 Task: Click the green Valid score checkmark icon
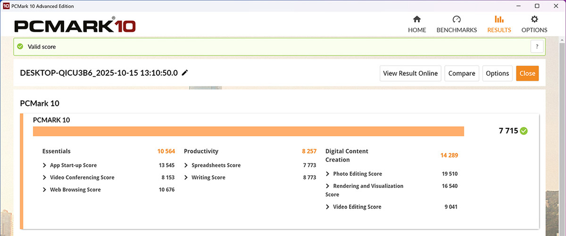pos(20,47)
